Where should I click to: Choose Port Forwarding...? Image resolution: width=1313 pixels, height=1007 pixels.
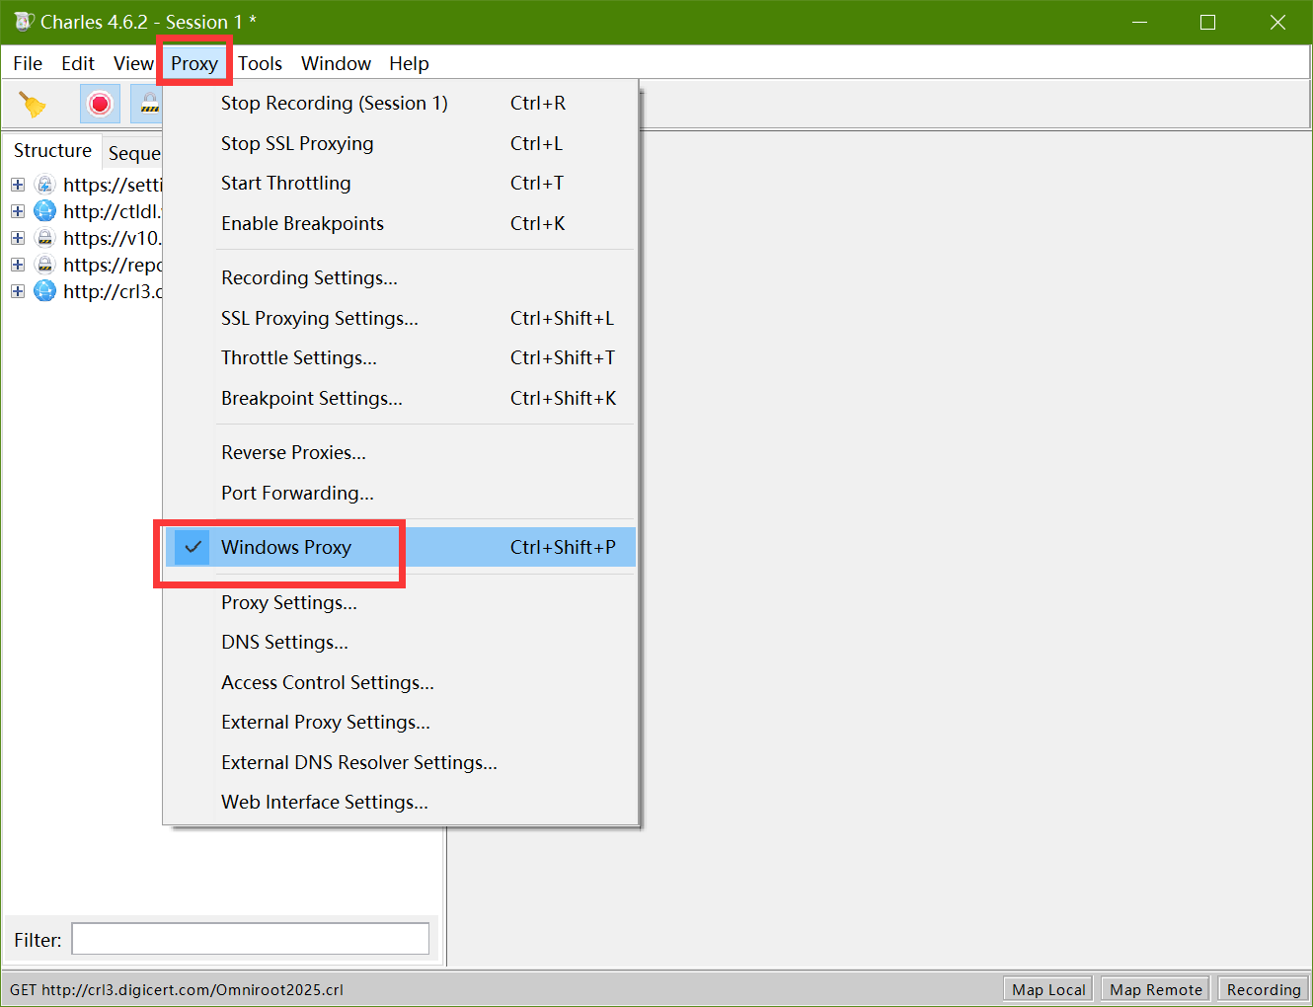[x=400, y=493]
